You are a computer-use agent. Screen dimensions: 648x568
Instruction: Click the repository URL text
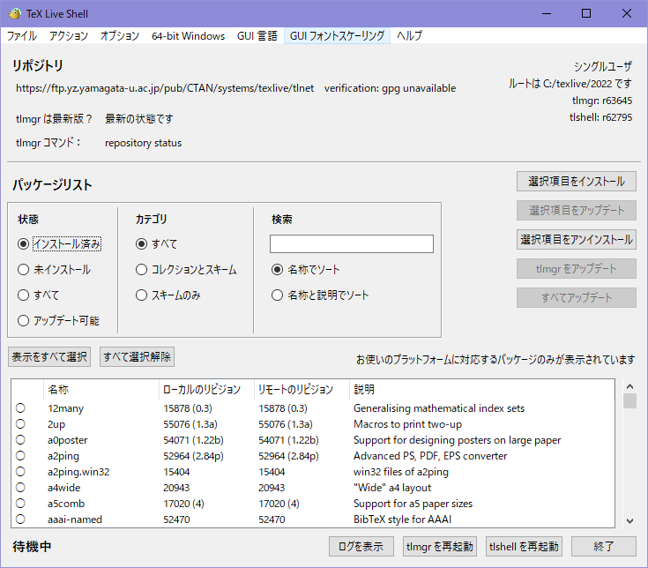[165, 88]
